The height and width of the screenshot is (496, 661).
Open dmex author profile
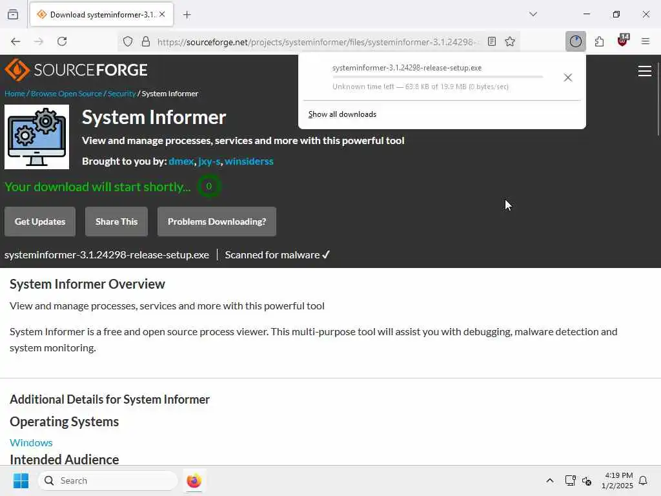pos(181,161)
